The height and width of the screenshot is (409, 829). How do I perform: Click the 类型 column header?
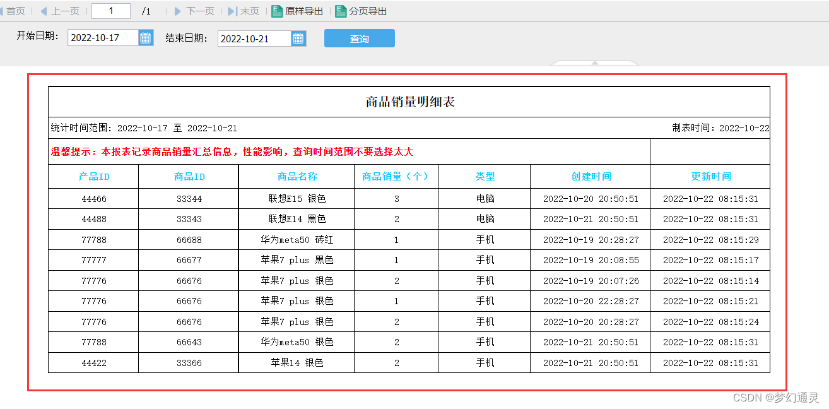click(x=485, y=177)
